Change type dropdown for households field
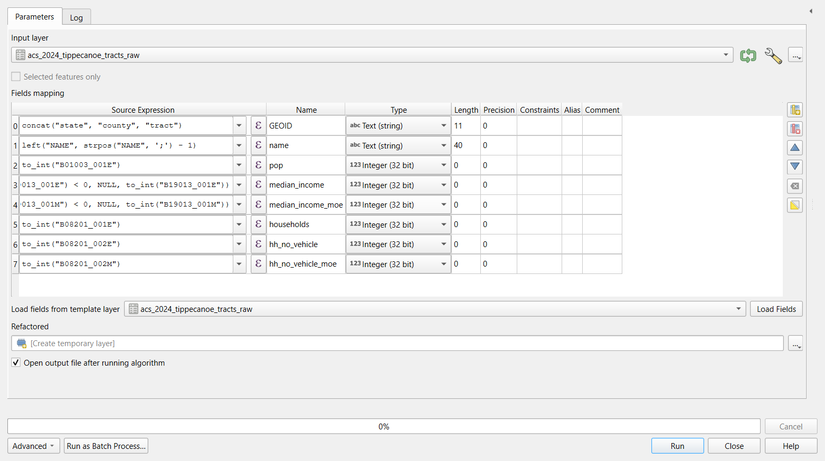This screenshot has height=461, width=825. coord(399,224)
